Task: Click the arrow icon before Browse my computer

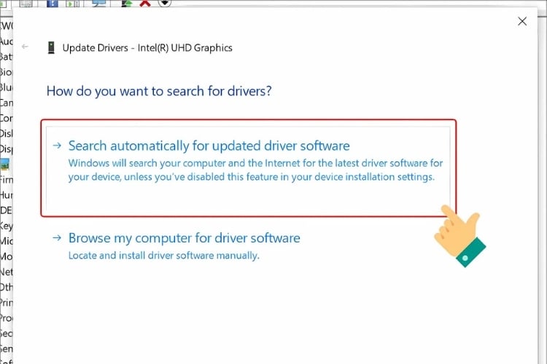Action: click(x=58, y=239)
